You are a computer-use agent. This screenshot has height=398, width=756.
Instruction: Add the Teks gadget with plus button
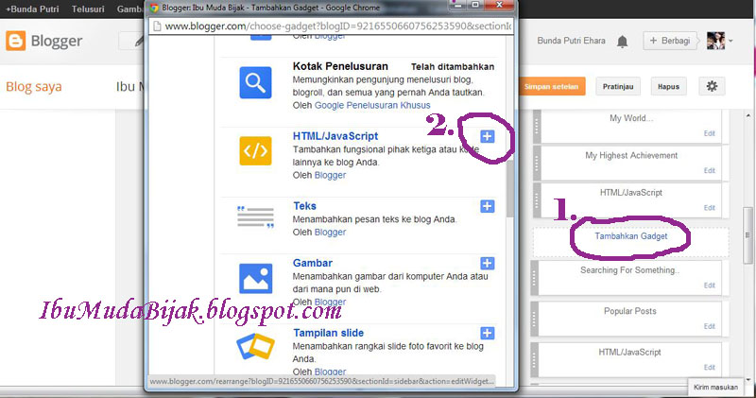[487, 206]
